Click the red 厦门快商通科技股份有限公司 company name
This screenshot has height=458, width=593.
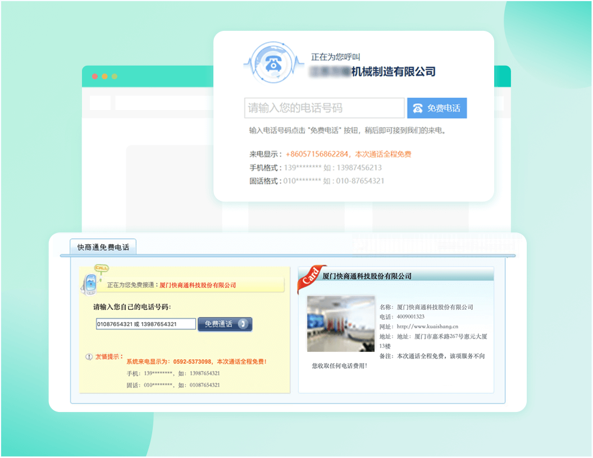[198, 285]
